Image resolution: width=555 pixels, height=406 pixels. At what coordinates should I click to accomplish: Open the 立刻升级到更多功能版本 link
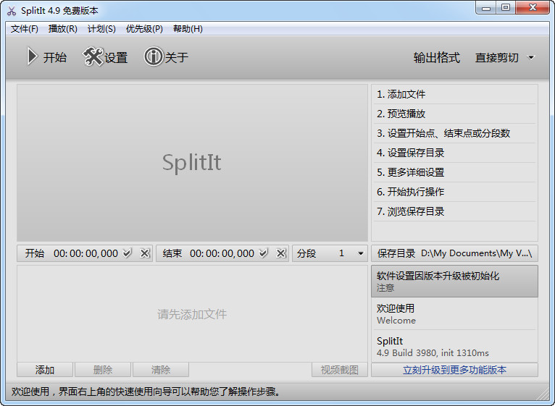click(454, 370)
